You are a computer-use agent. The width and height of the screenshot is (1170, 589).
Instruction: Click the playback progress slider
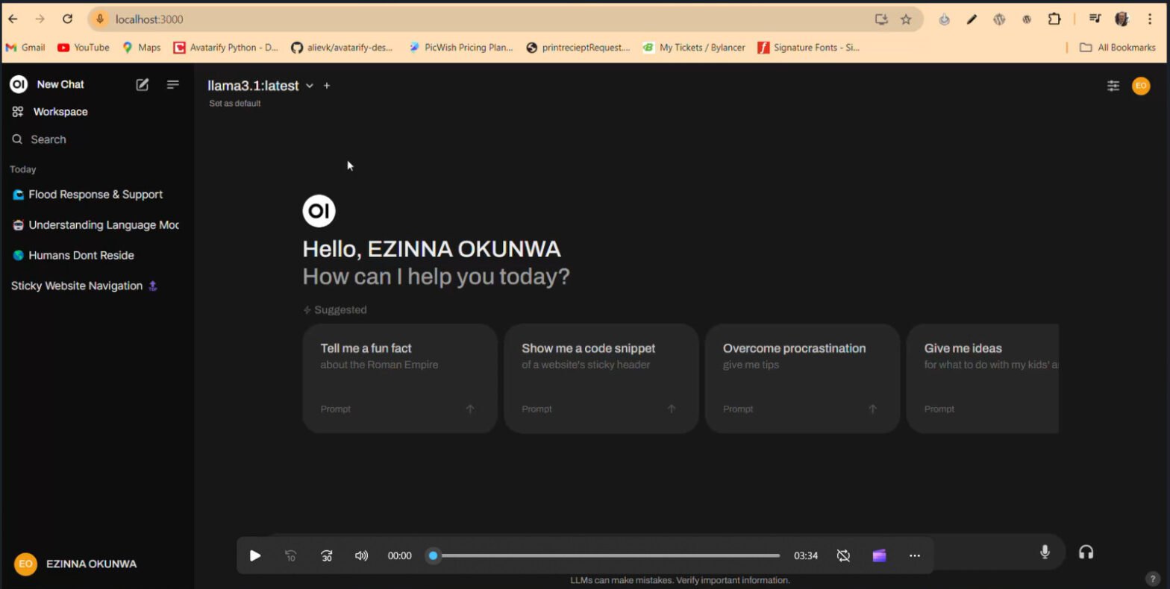(x=606, y=555)
